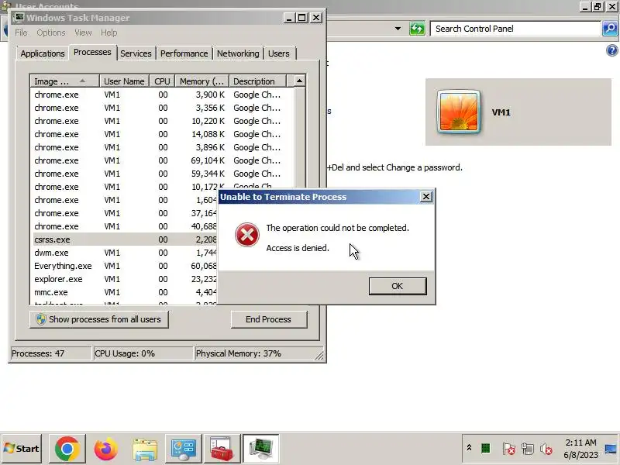The image size is (620, 465).
Task: Select chrome.exe row using 69,104 K memory
Action: point(162,160)
